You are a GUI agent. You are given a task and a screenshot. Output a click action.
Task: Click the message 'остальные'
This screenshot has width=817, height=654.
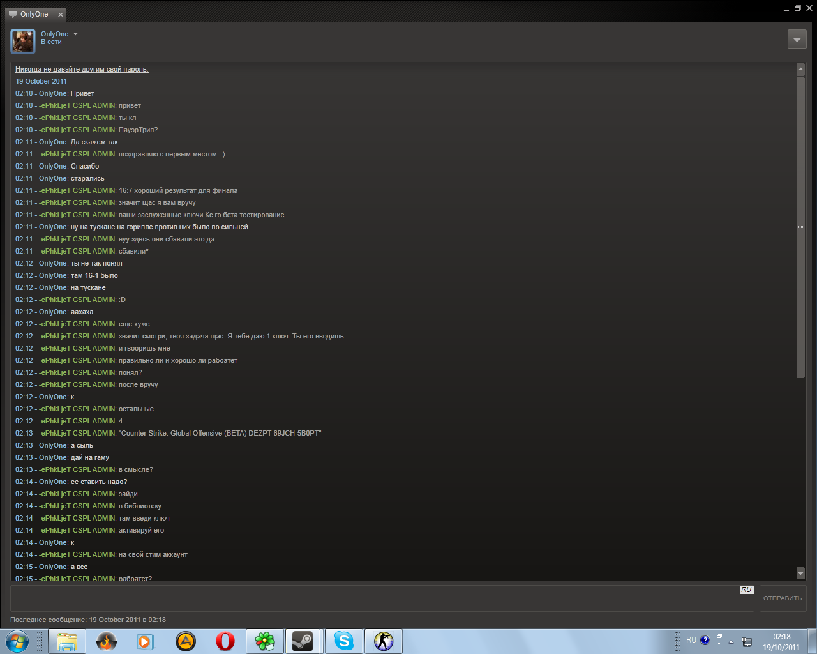pos(136,409)
